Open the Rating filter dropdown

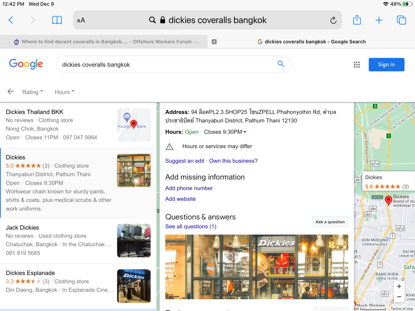(32, 92)
